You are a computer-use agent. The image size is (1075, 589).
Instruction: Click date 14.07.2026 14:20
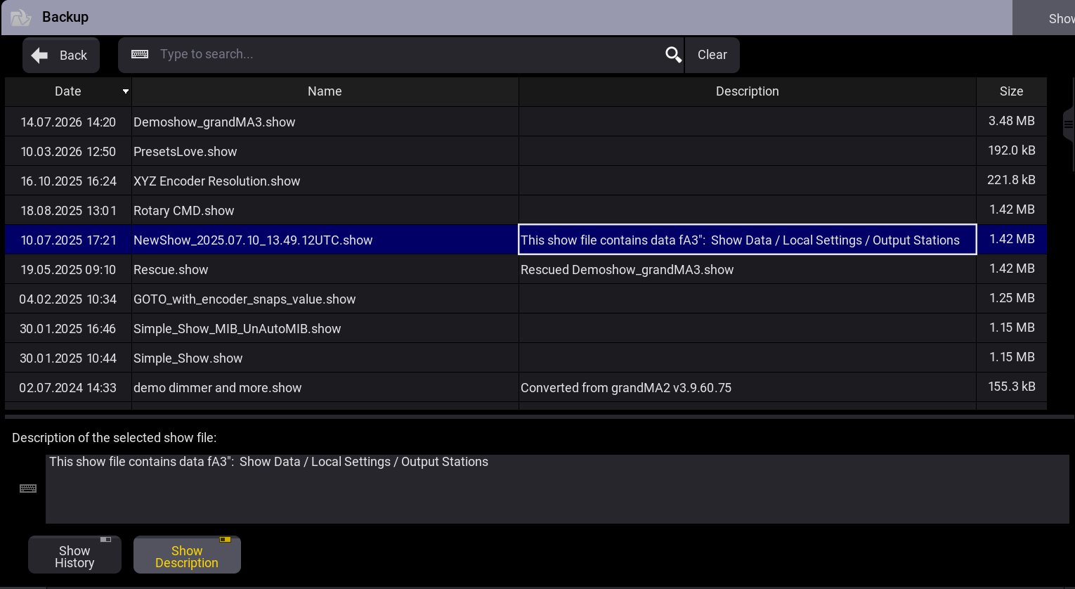[x=68, y=122]
